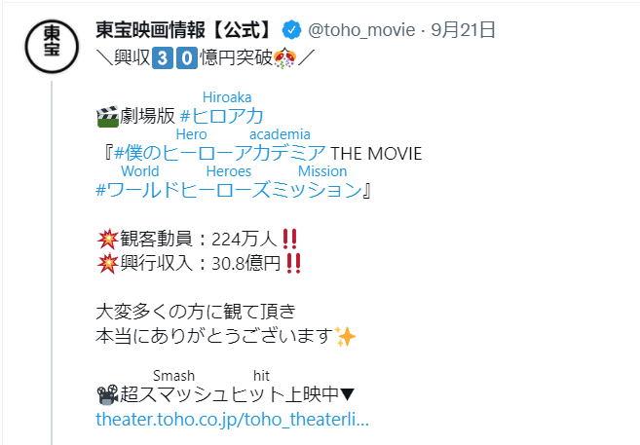Viewport: 640px width, 445px height.
Task: Open the Toho circular profile avatar
Action: coord(52,46)
